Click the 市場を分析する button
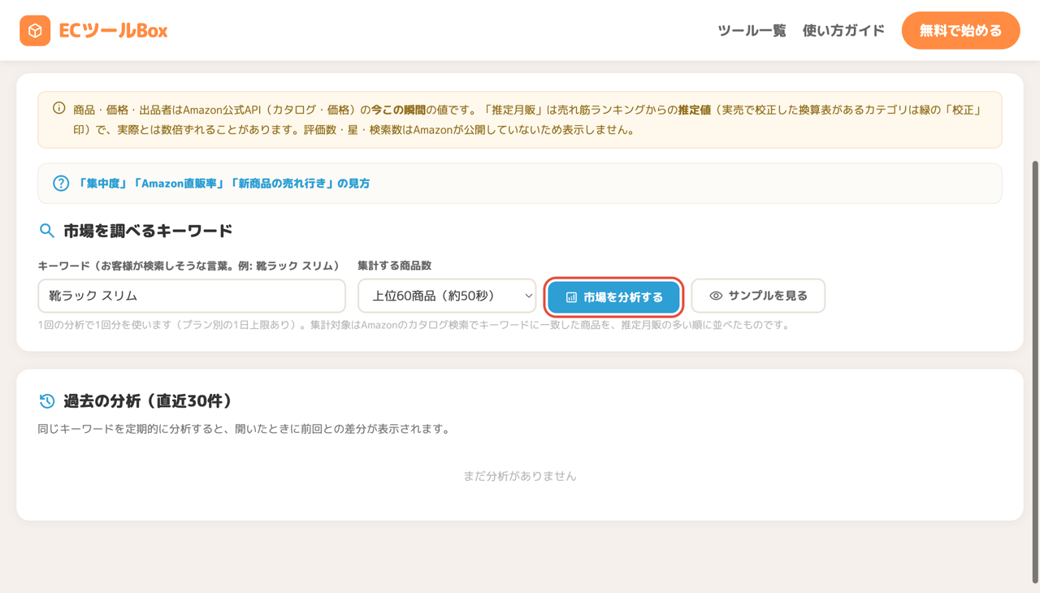This screenshot has width=1040, height=593. click(x=613, y=297)
